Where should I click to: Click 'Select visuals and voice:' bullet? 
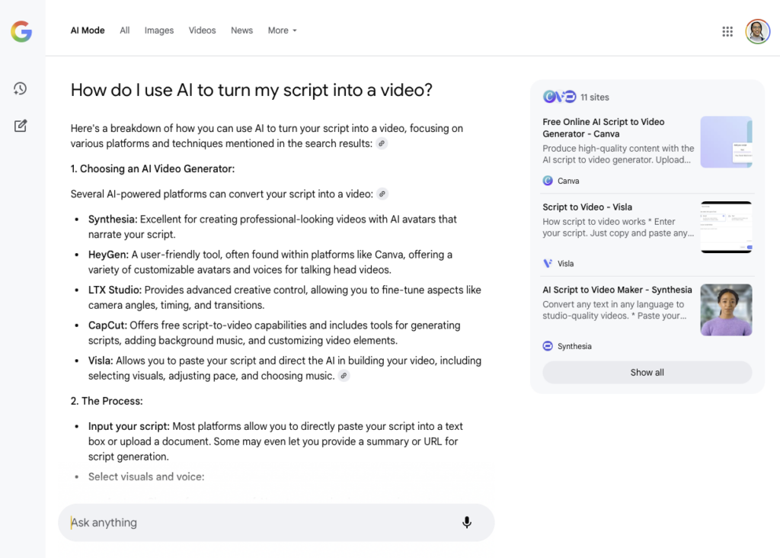pos(146,476)
